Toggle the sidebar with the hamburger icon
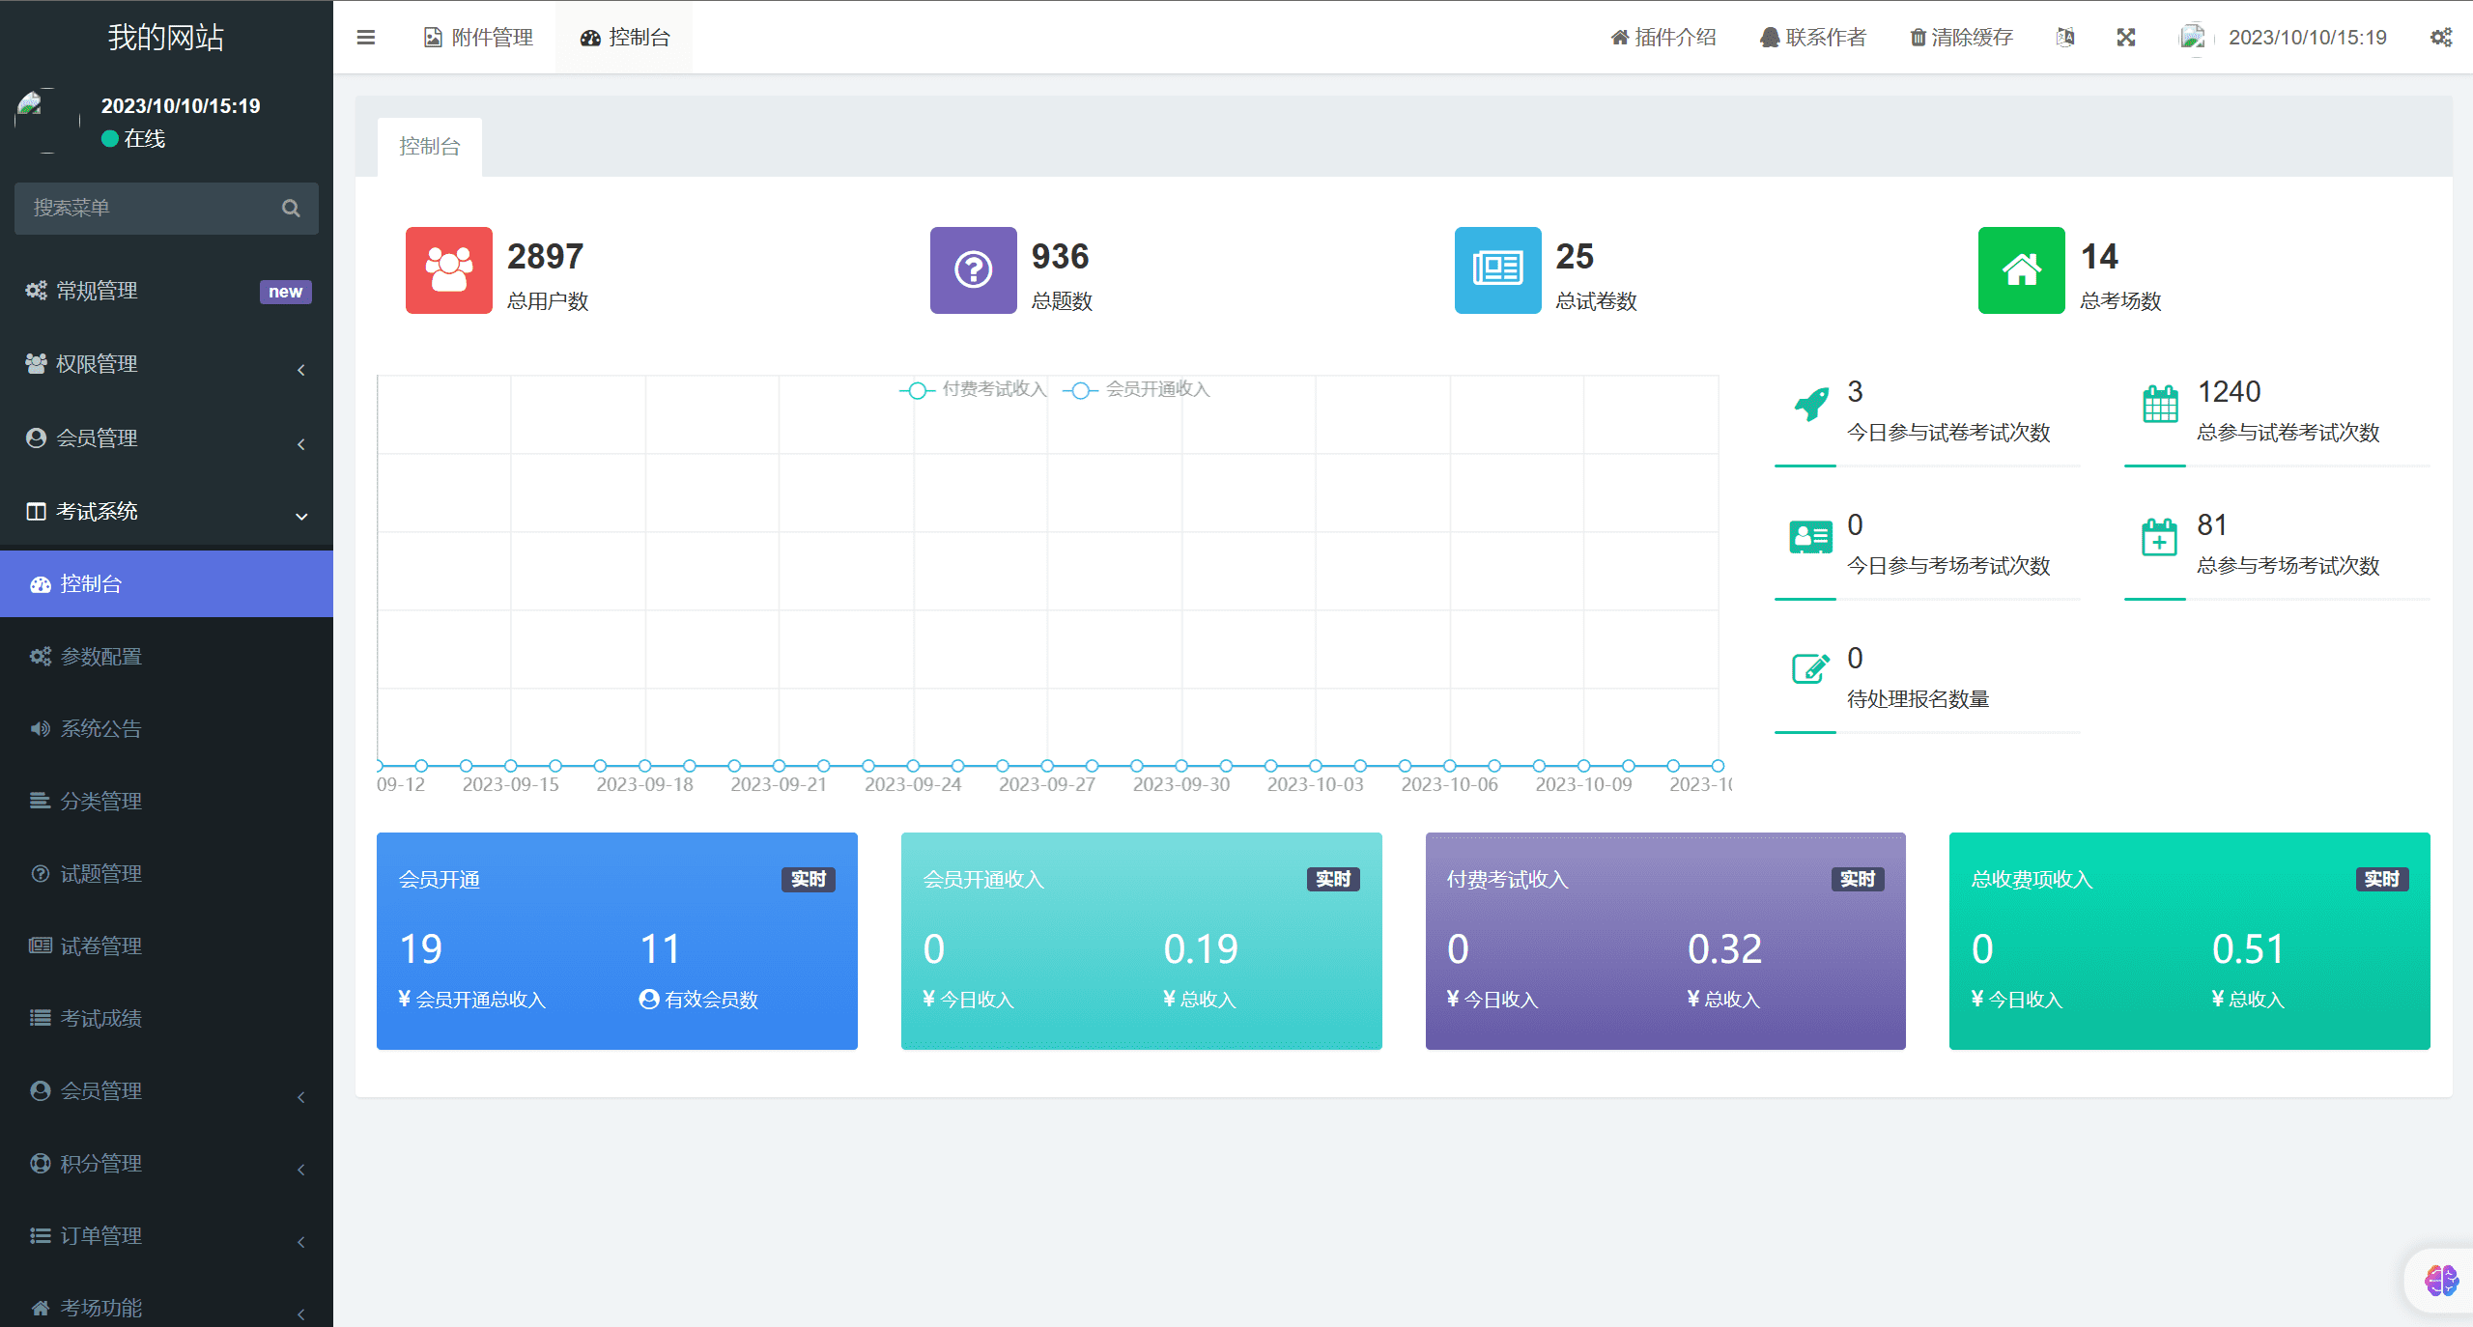The height and width of the screenshot is (1327, 2473). tap(365, 37)
